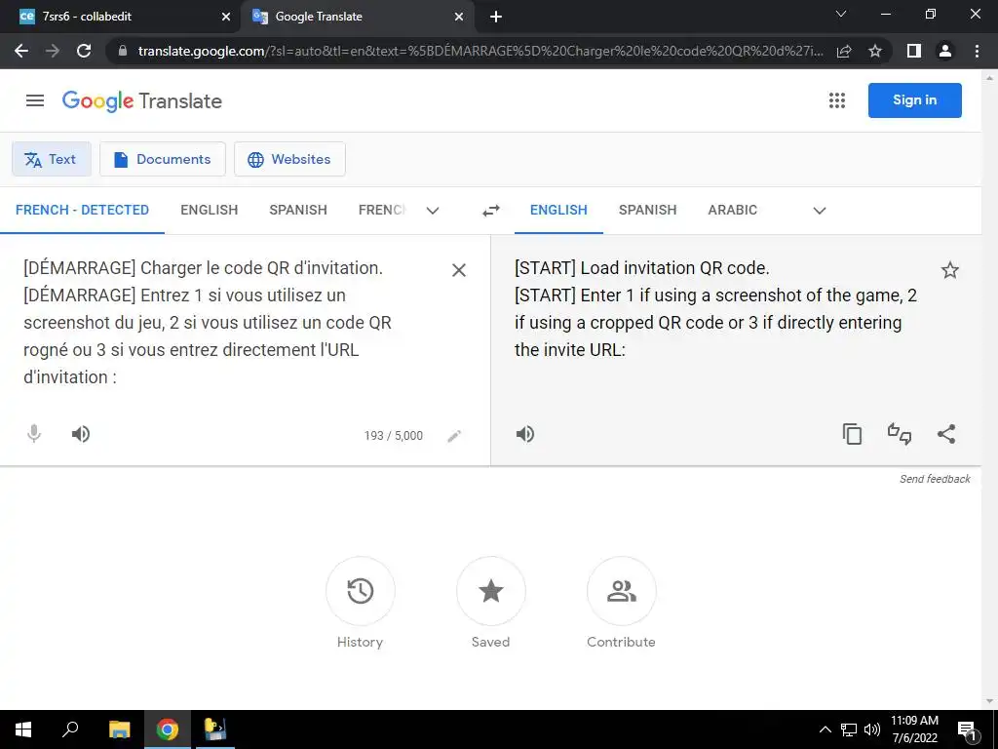
Task: Clear the source text with the X
Action: click(459, 270)
